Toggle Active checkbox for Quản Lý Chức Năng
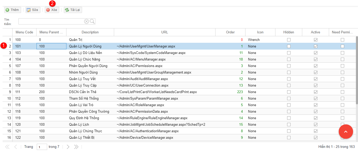Viewport: 358px width, 151px height. point(316,59)
